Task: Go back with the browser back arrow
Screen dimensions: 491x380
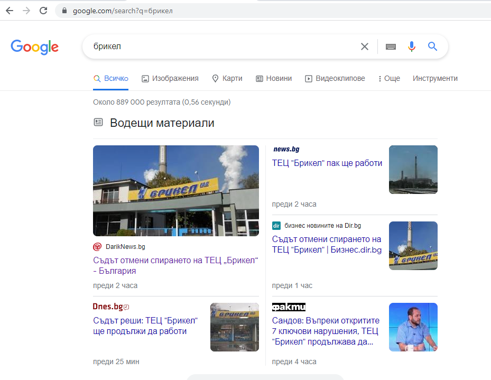Action: [10, 11]
